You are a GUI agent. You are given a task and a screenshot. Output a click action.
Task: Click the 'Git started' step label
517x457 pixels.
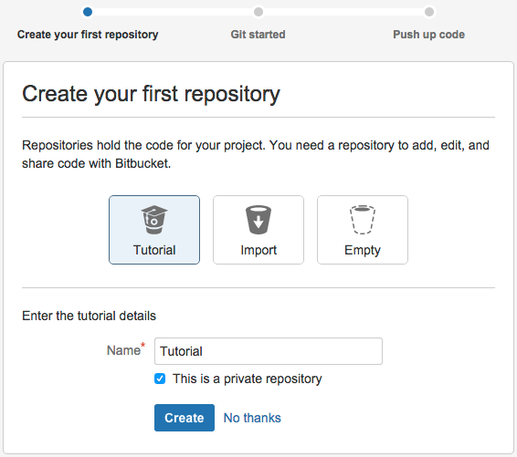[258, 35]
